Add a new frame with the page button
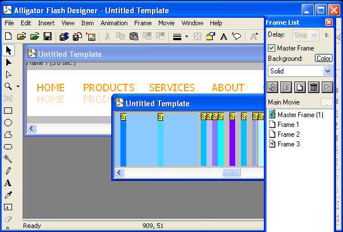The image size is (343, 232). [x=300, y=87]
